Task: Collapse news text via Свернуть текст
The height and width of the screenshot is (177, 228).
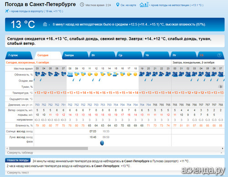Action: point(18,172)
